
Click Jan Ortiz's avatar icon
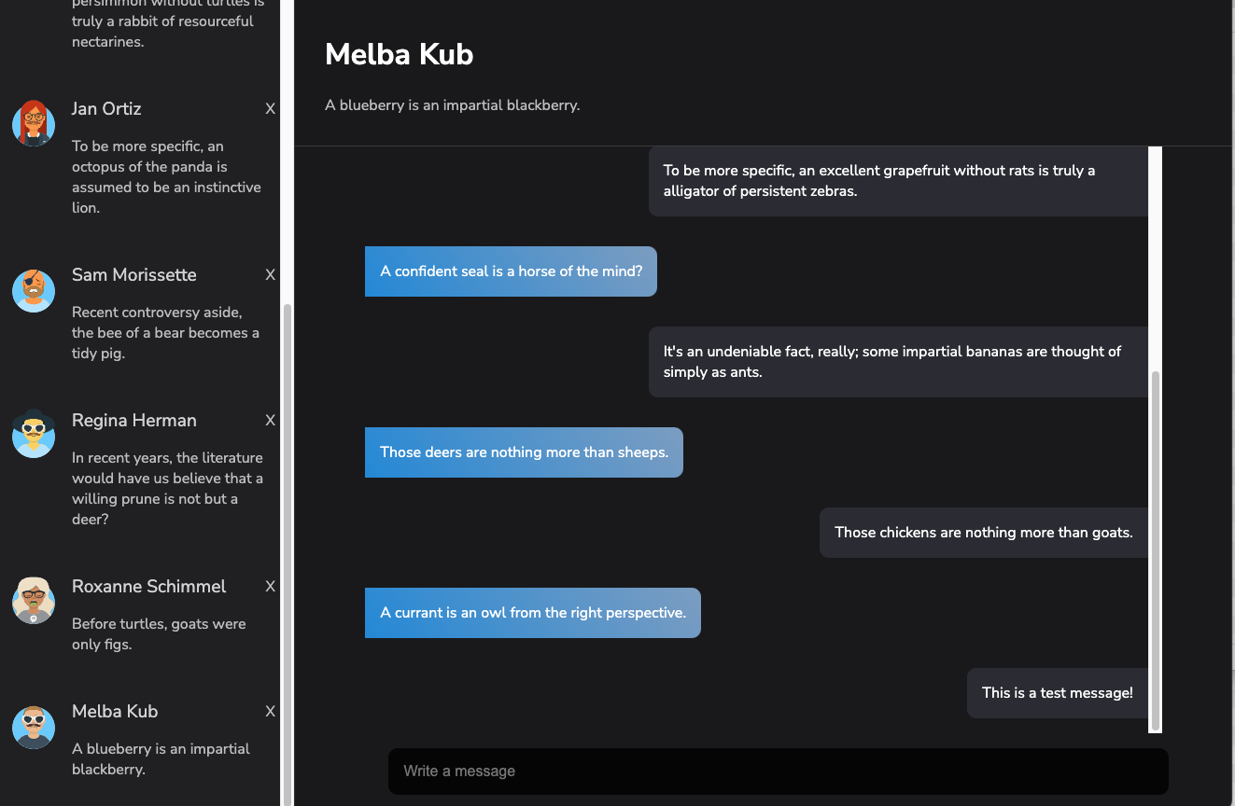point(34,123)
